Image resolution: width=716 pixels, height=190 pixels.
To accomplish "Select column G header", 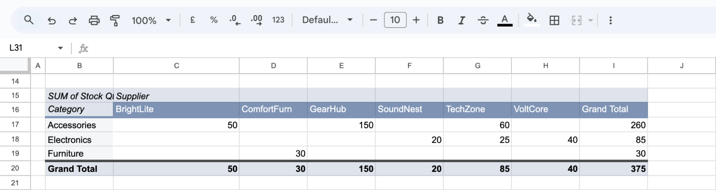I will pyautogui.click(x=477, y=66).
